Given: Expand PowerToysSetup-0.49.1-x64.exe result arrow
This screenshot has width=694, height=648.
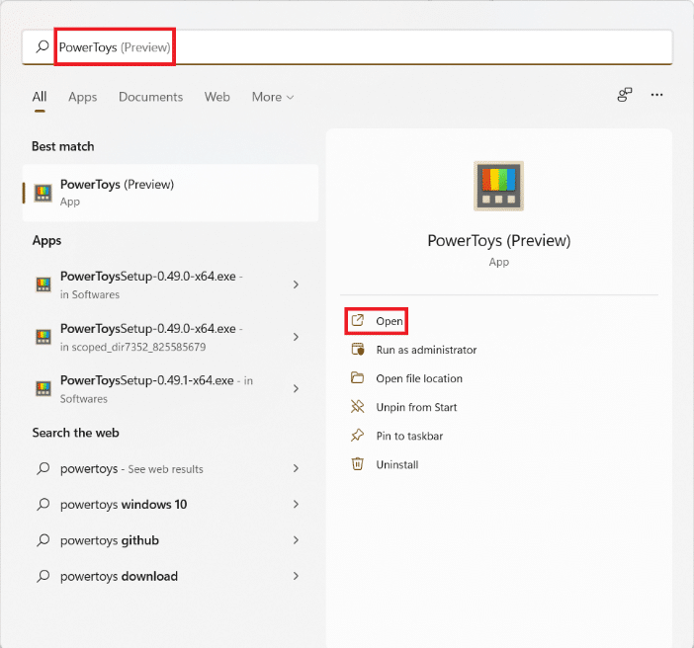Looking at the screenshot, I should point(296,387).
